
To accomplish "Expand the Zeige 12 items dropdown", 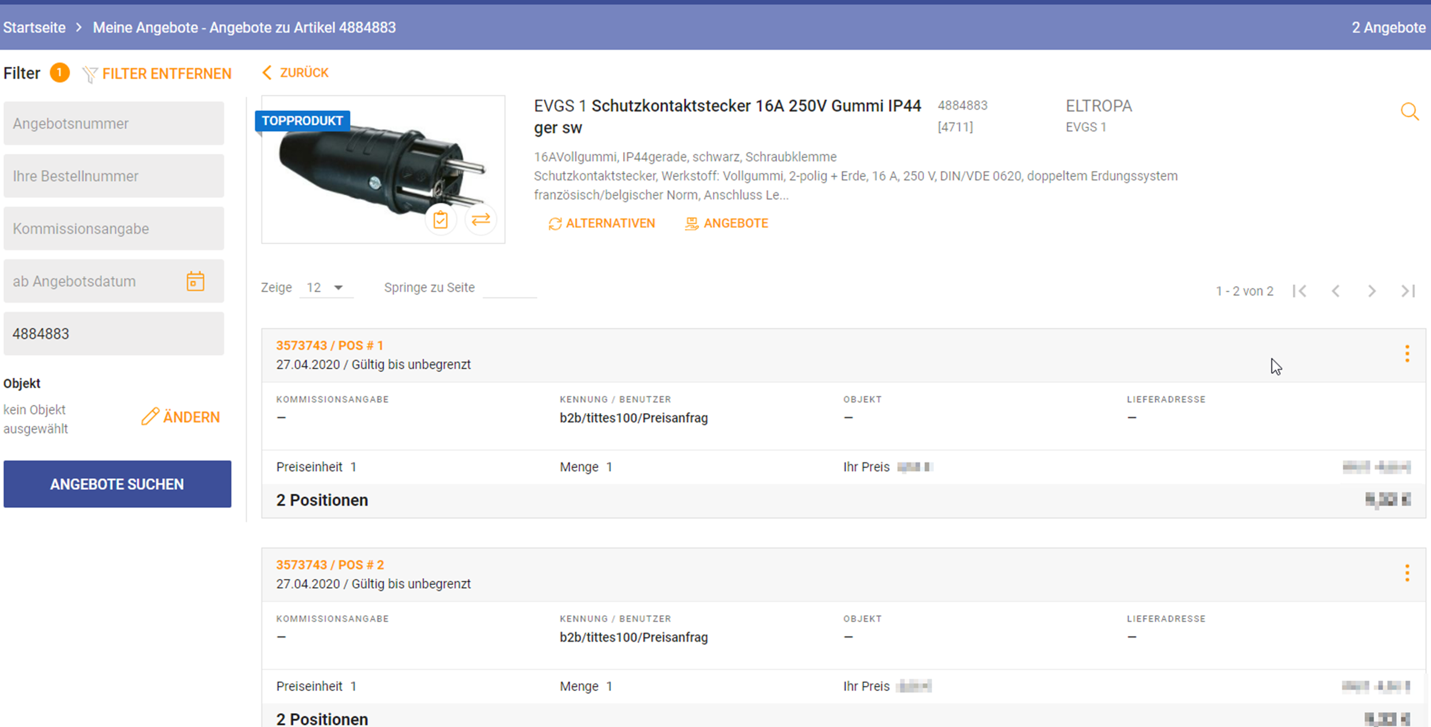I will point(326,288).
